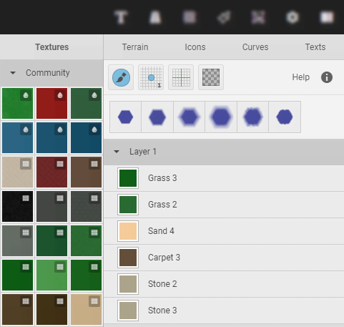The height and width of the screenshot is (327, 344).
Task: Switch to the Terrain tab
Action: click(x=135, y=47)
